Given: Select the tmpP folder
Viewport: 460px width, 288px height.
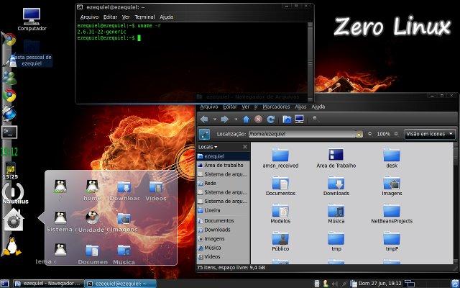Looking at the screenshot, I should [x=392, y=241].
